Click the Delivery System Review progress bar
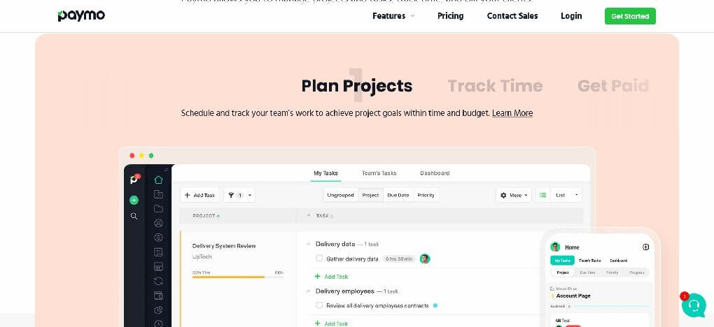 coord(238,277)
